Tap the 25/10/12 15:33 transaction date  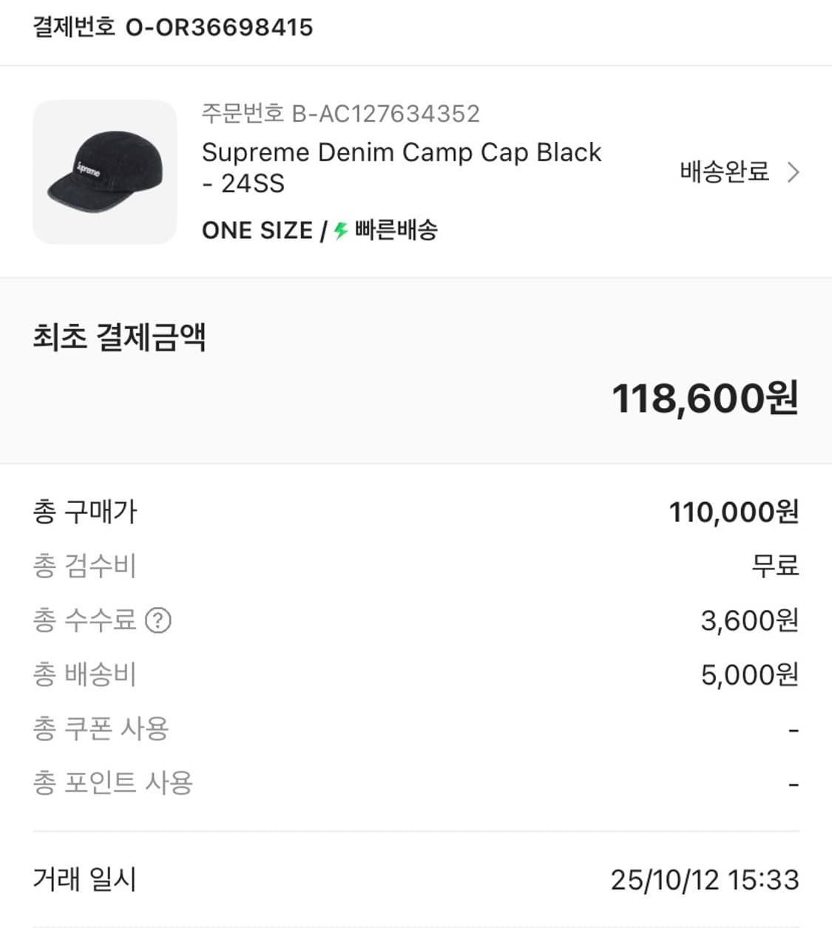[704, 880]
